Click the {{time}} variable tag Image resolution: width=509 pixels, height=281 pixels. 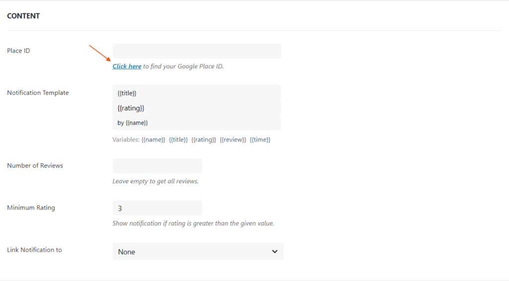tap(260, 140)
